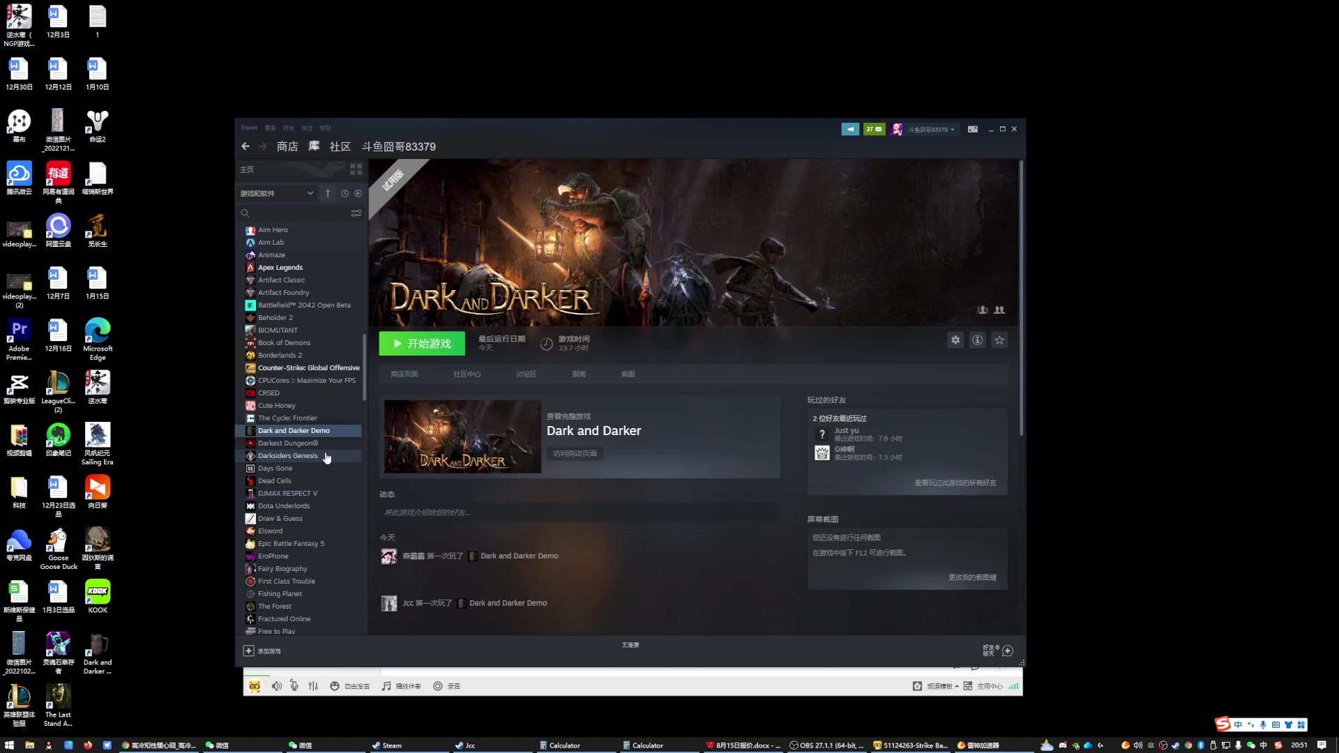Switch library to grid collections view icon
The height and width of the screenshot is (753, 1339).
click(x=356, y=169)
